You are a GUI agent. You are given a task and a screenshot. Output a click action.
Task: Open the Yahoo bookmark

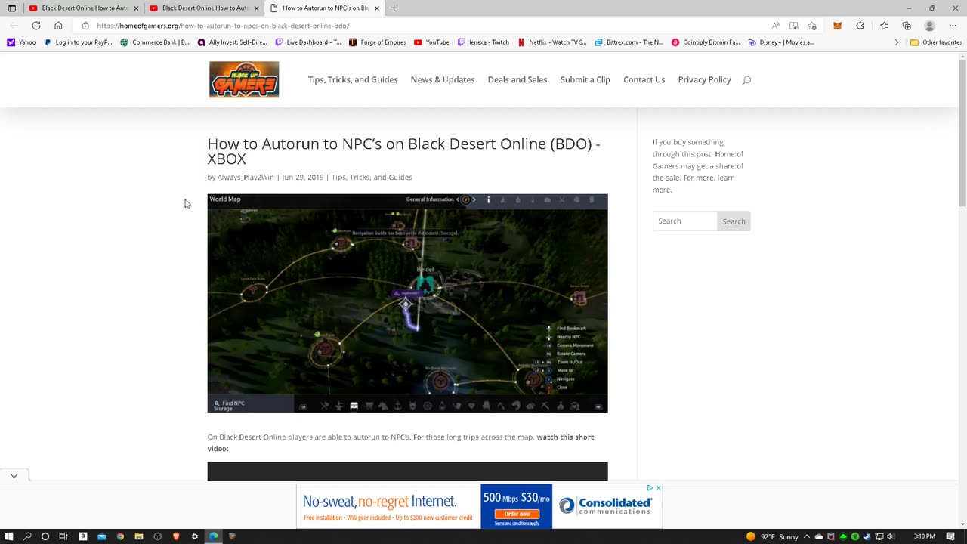[x=21, y=42]
